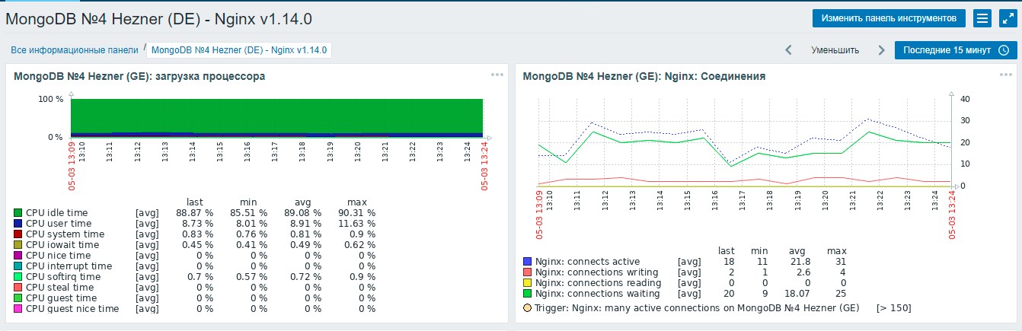1022x331 pixels.
Task: Click 'Изменить панель инструментов' button
Action: coord(889,18)
